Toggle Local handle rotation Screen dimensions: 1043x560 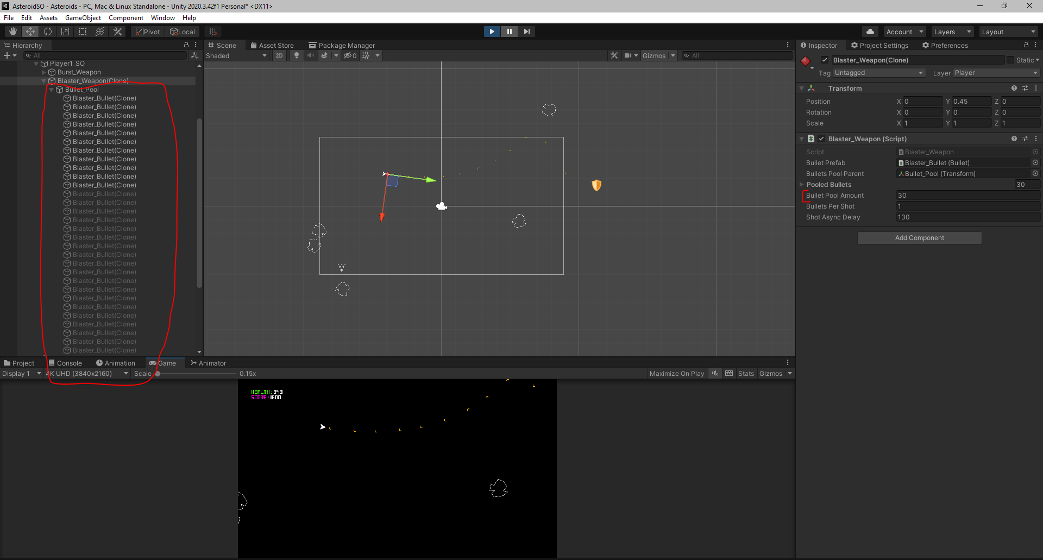pos(183,32)
